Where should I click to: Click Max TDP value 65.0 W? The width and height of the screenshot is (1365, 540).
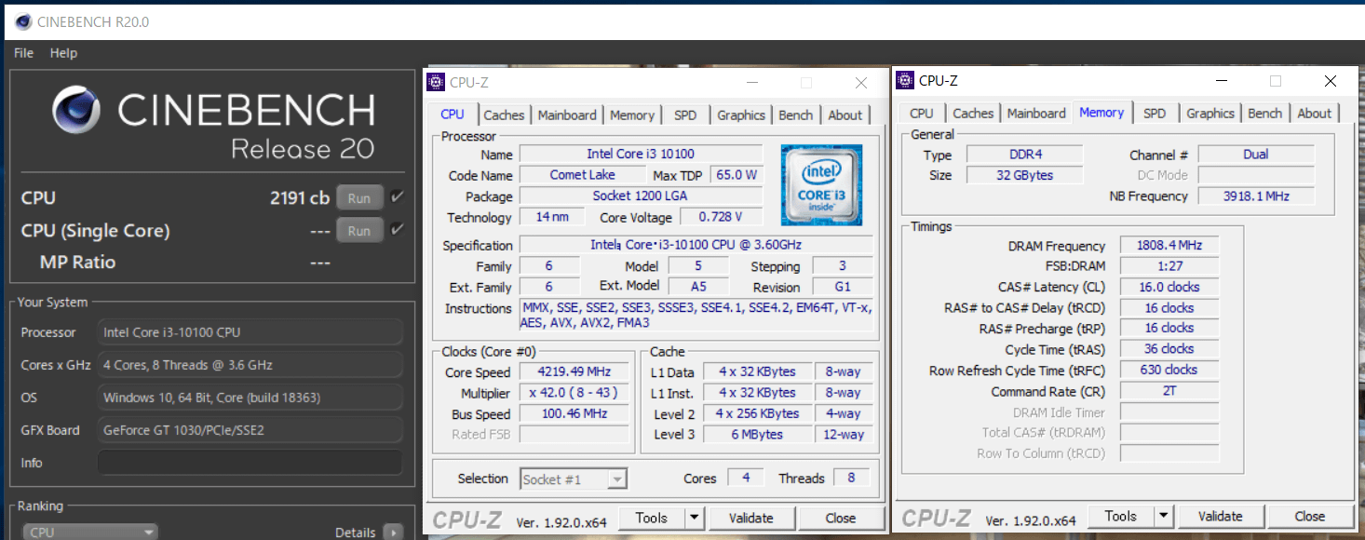tap(737, 175)
